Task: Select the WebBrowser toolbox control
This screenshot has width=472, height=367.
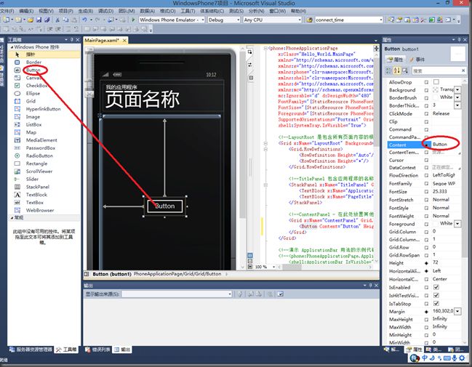Action: pyautogui.click(x=40, y=210)
